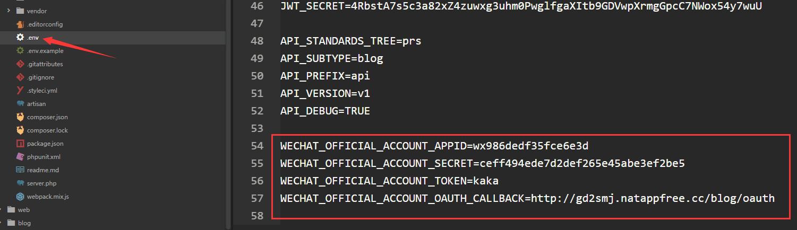Open the .gitignore file
Viewport: 797px width, 230px height.
41,77
